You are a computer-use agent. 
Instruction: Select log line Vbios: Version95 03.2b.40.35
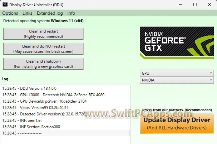pos(65,108)
